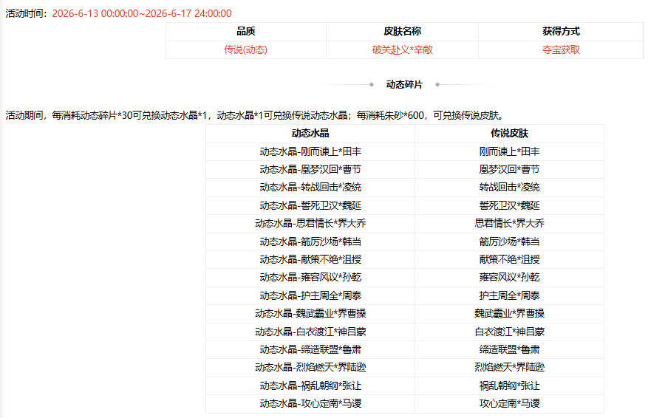
Task: Click 魏武霸业*界曹操 in 传说皮肤 column
Action: point(509,313)
